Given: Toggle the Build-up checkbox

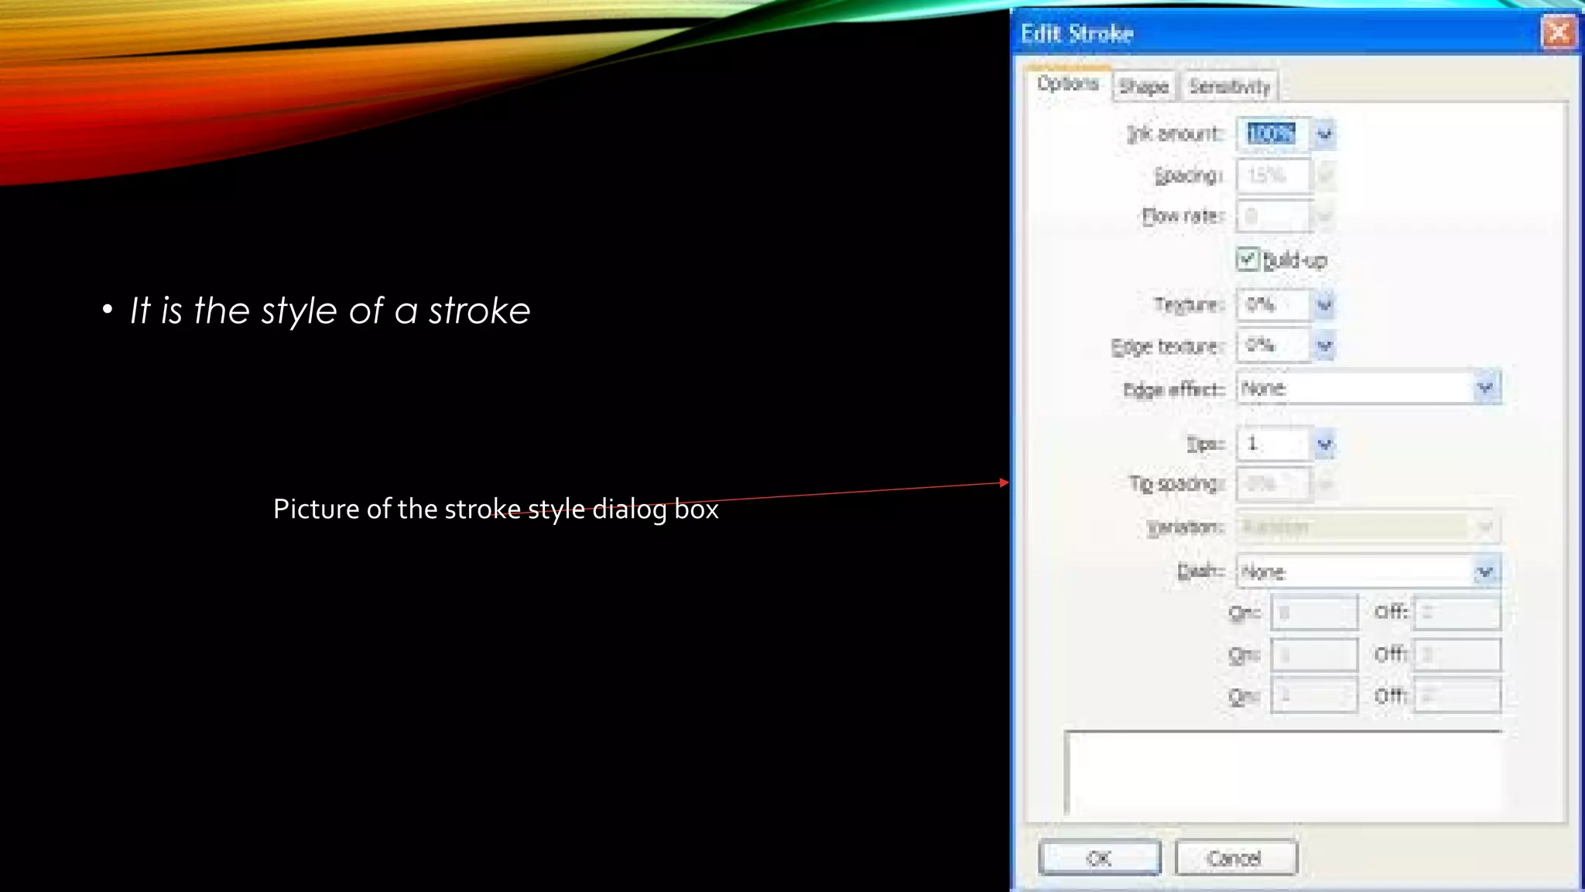Looking at the screenshot, I should tap(1247, 259).
